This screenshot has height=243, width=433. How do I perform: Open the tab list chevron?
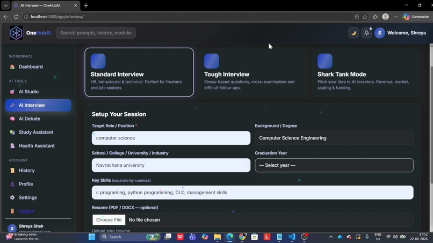click(x=5, y=5)
